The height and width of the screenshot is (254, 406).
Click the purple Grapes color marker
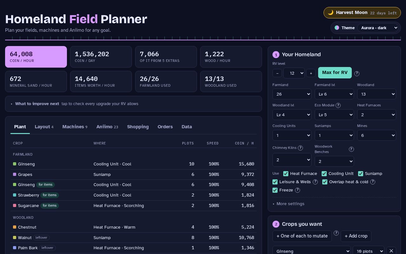15,174
